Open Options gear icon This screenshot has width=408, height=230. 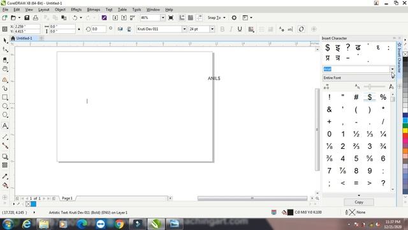pos(234,18)
